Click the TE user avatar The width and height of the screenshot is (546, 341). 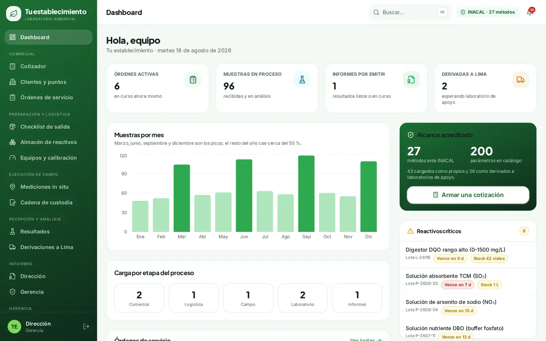(14, 327)
